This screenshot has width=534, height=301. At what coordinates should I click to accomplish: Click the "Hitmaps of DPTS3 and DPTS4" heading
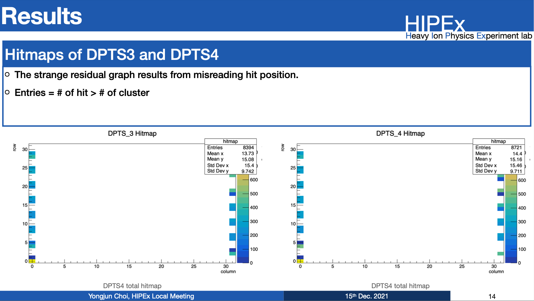point(112,55)
